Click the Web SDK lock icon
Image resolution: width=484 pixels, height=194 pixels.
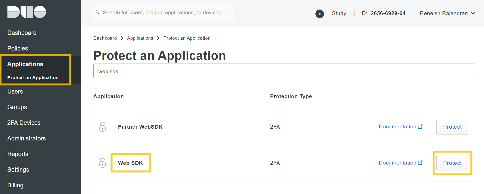[x=103, y=163]
